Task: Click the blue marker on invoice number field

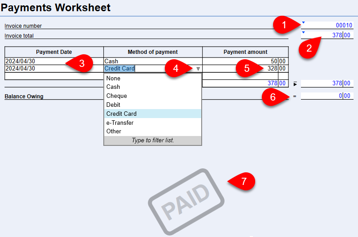Action: click(x=304, y=22)
